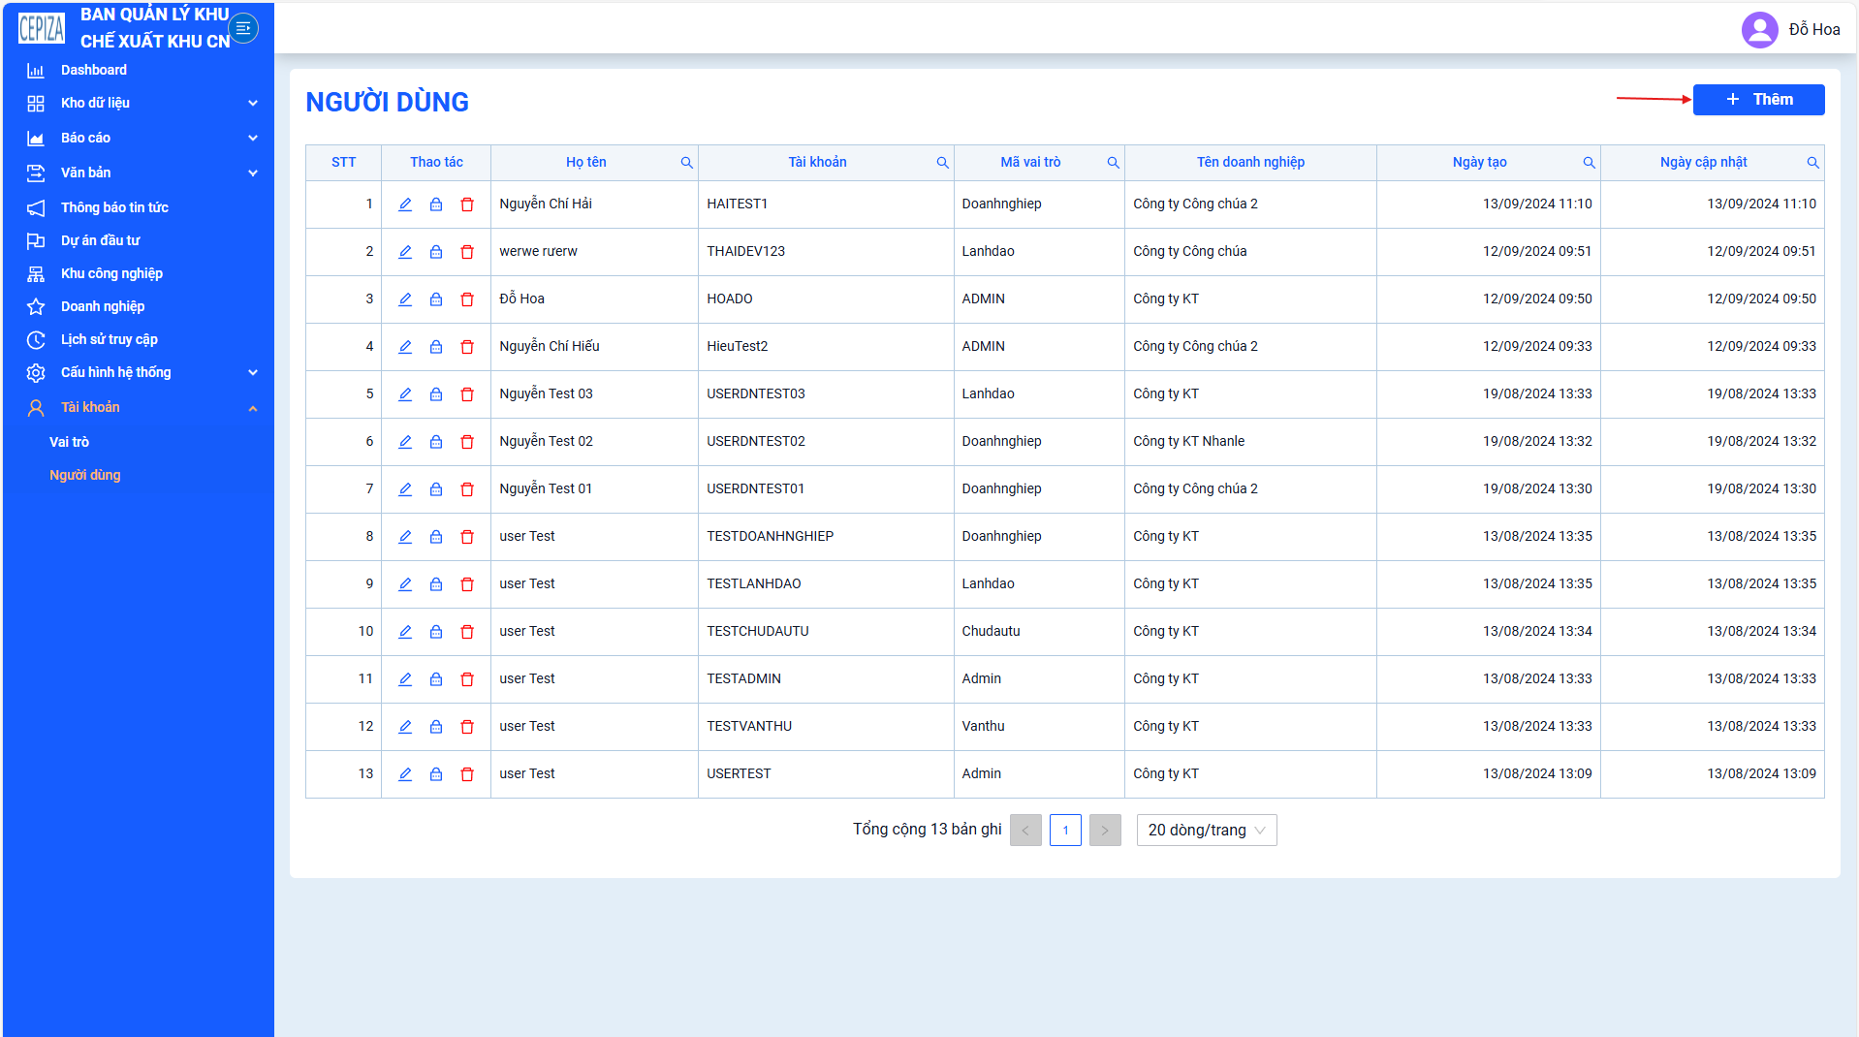Screen dimensions: 1859x1037
Task: Select page number 1 in pagination
Action: click(1065, 831)
